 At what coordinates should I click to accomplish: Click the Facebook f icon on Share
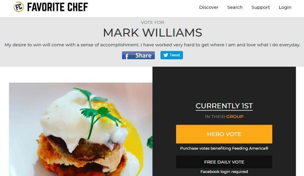click(x=127, y=56)
